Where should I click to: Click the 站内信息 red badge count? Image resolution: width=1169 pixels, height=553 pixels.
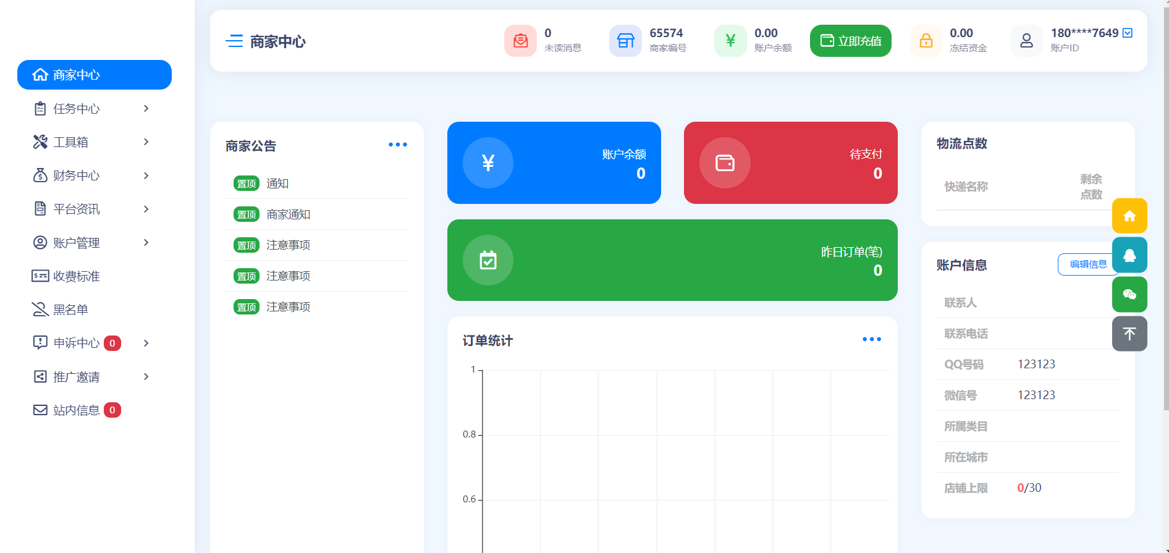pyautogui.click(x=112, y=410)
